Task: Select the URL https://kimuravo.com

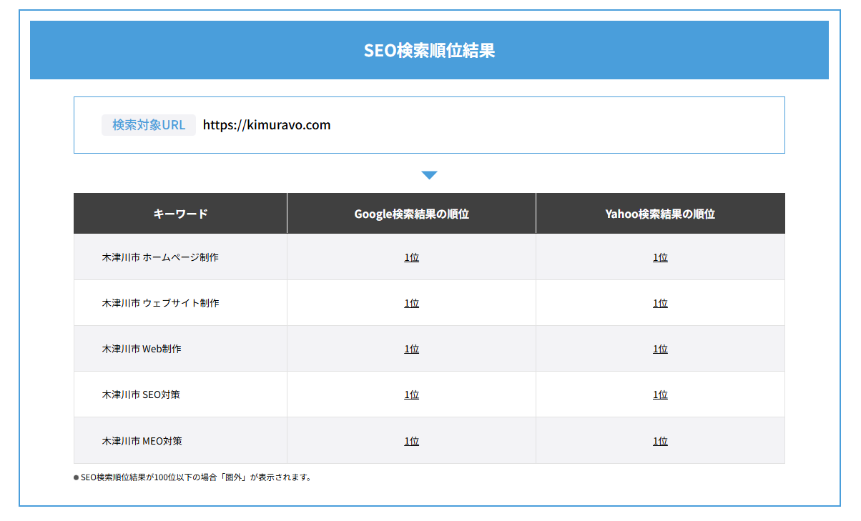Action: coord(266,124)
